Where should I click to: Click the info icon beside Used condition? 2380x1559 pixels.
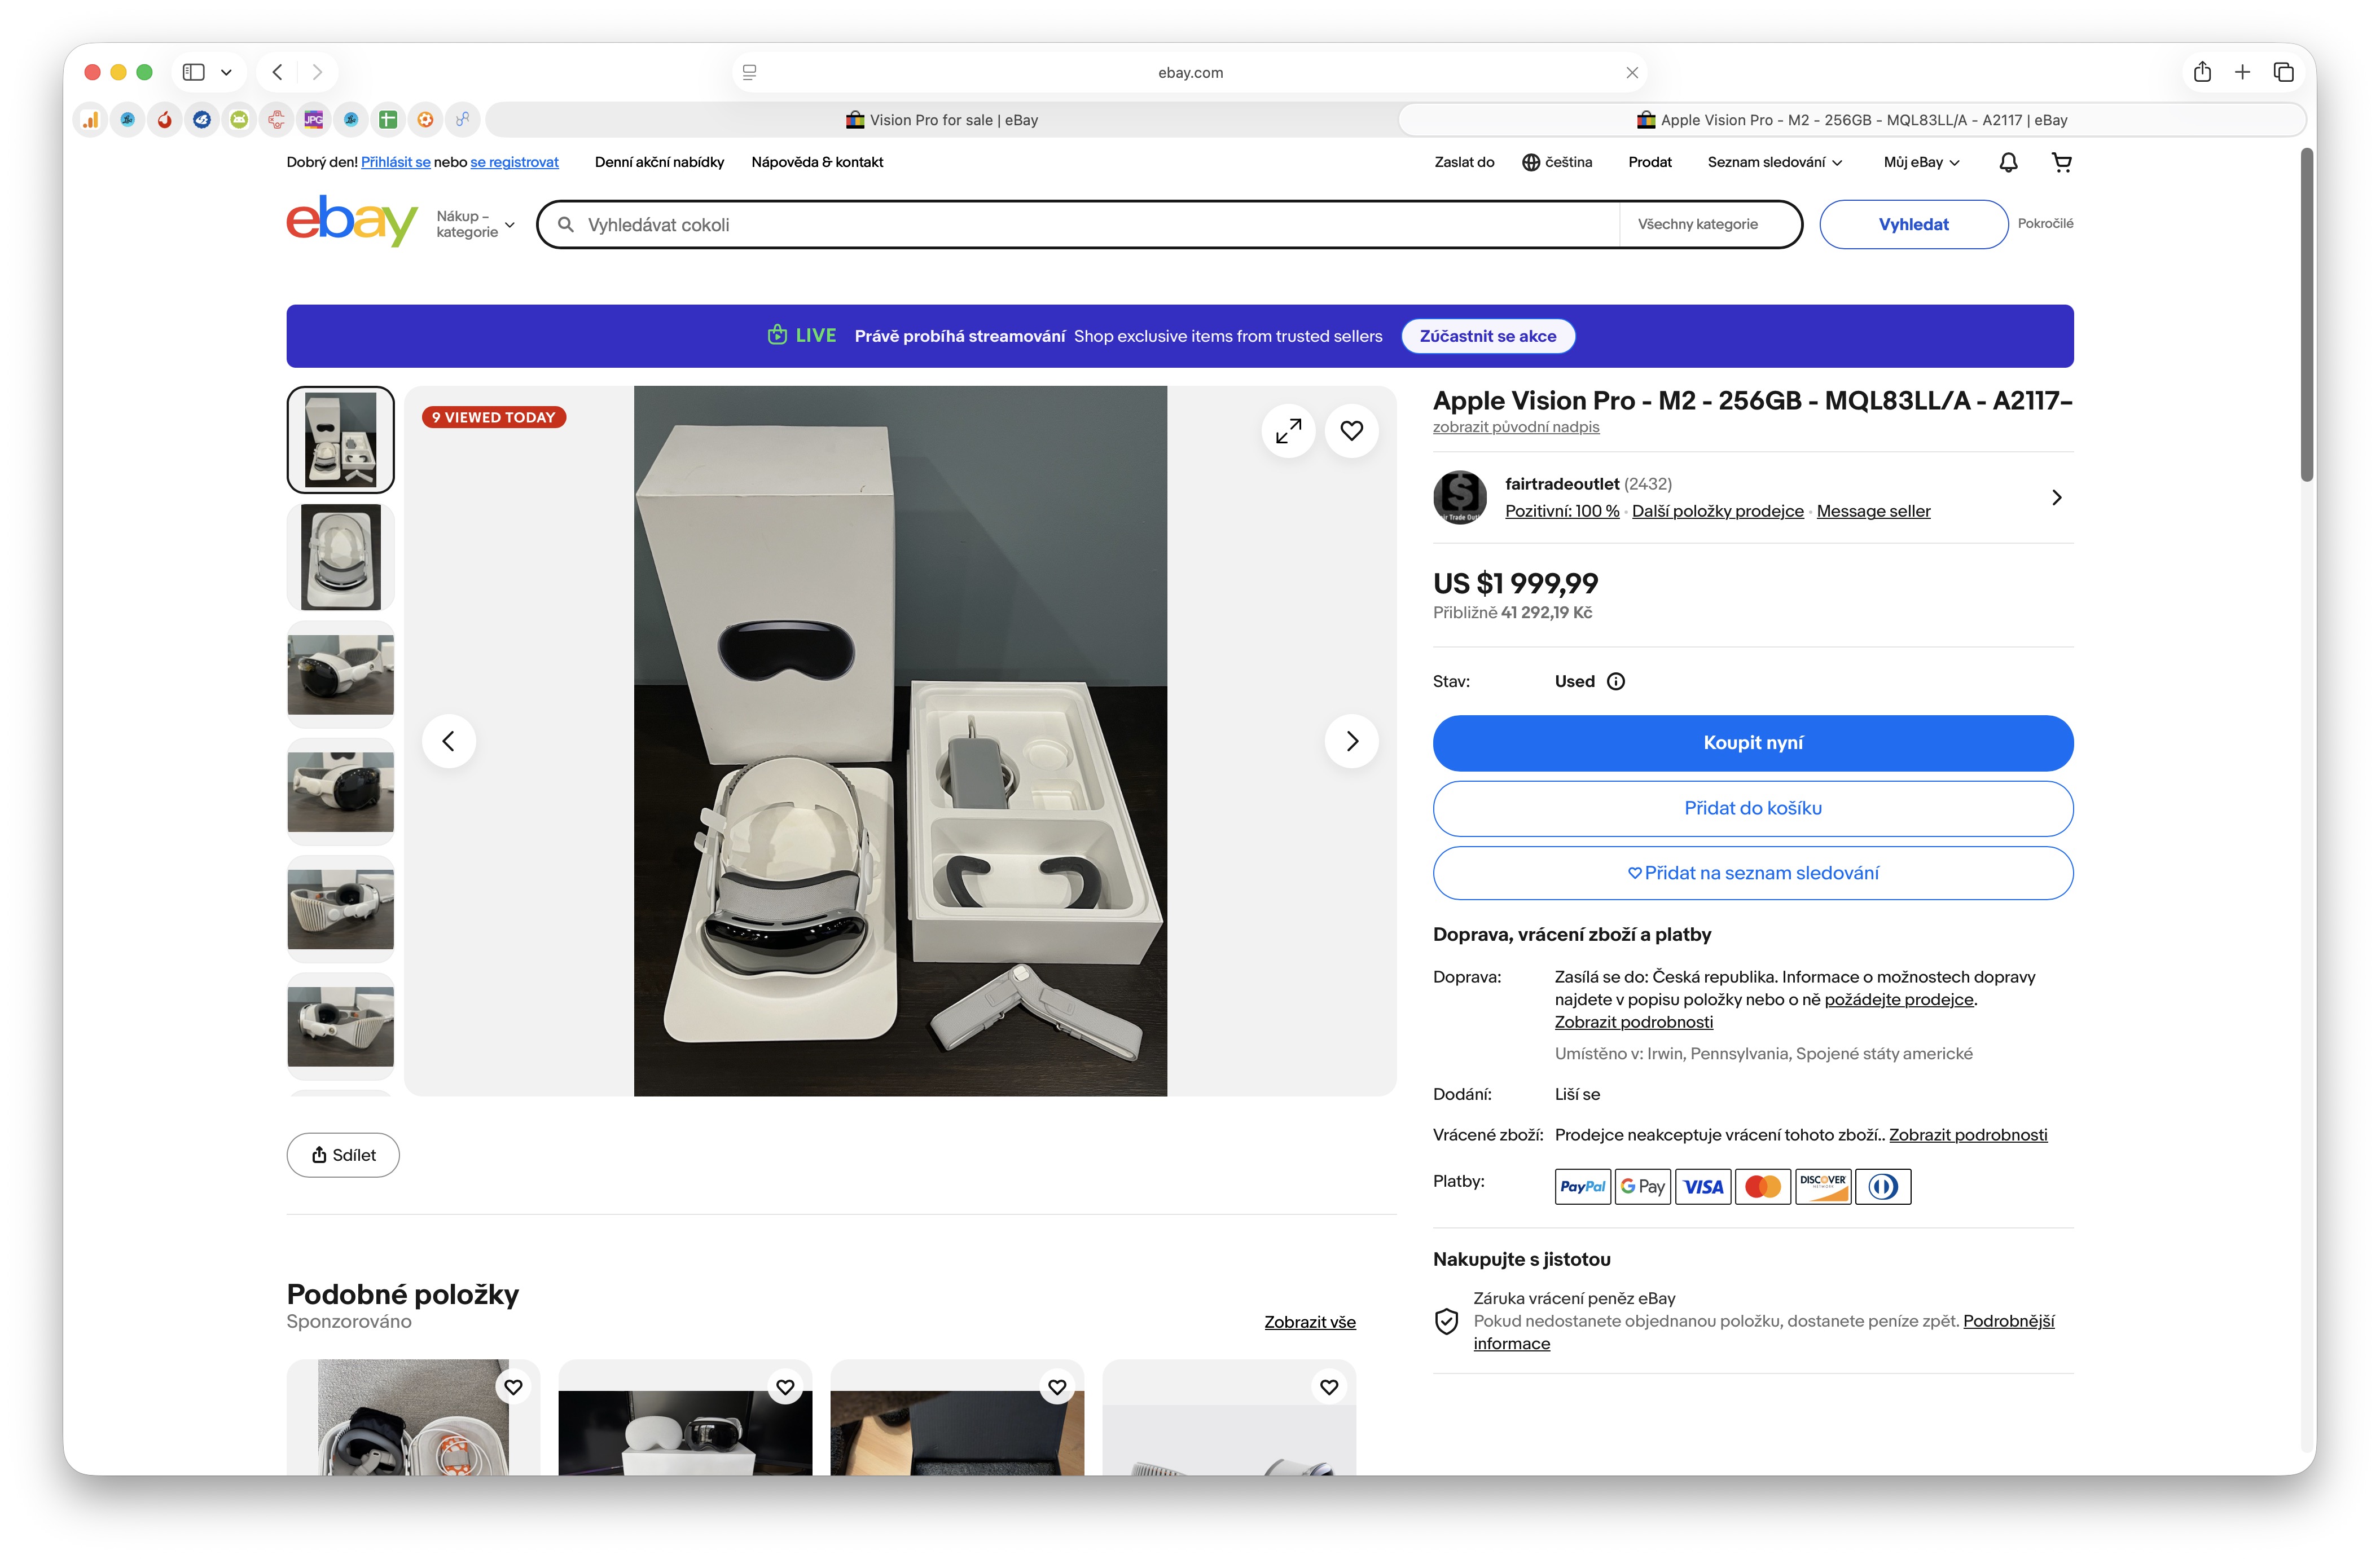click(1616, 681)
